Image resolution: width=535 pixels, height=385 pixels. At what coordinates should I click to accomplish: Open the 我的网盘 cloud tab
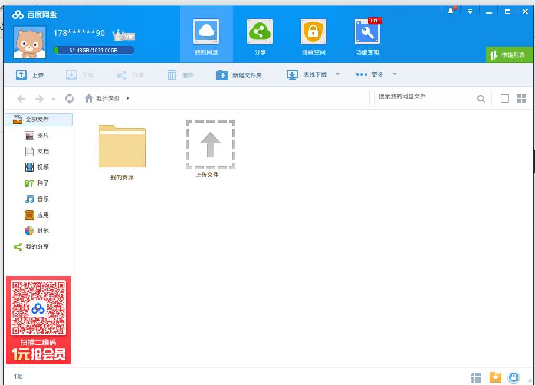click(206, 35)
